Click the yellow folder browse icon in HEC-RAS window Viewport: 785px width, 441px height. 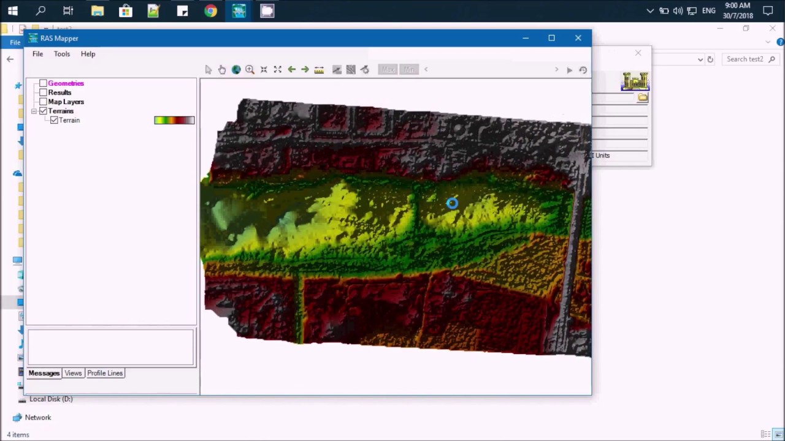pos(643,97)
